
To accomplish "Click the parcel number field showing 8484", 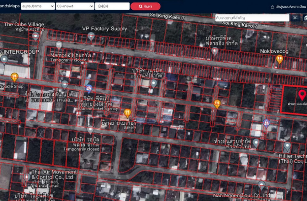I will pyautogui.click(x=112, y=6).
